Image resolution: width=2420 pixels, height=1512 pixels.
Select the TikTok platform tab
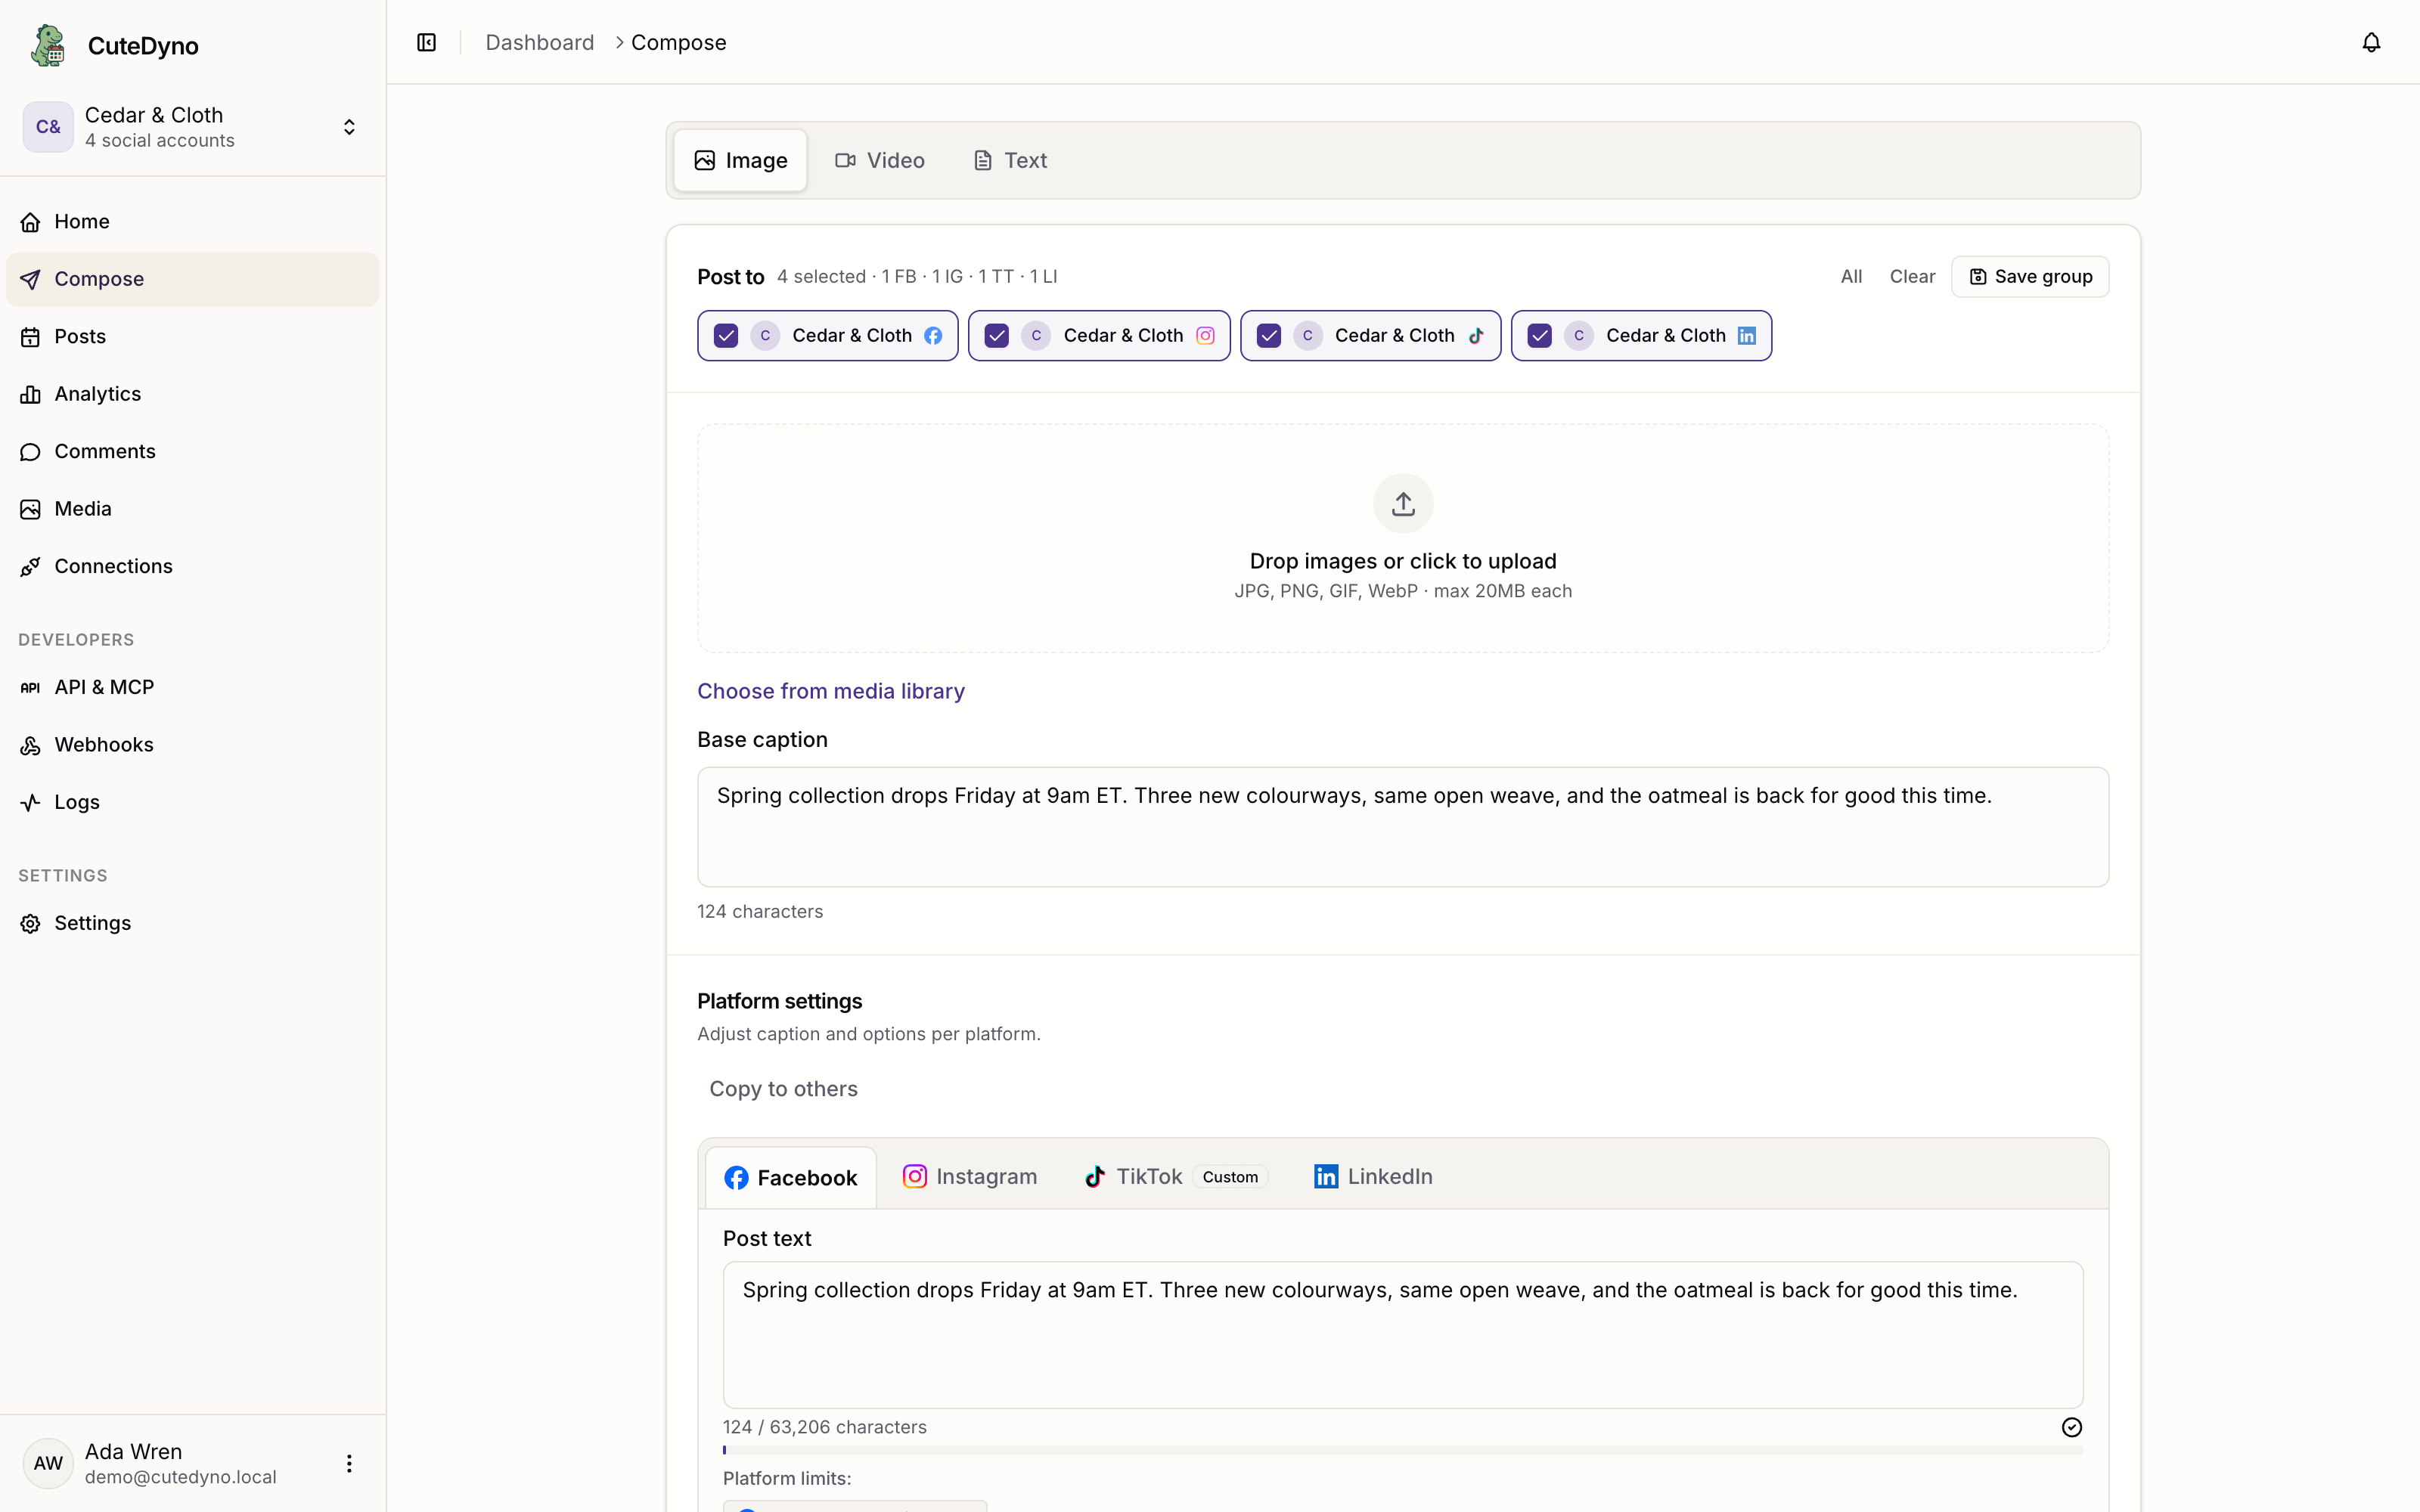(x=1176, y=1176)
